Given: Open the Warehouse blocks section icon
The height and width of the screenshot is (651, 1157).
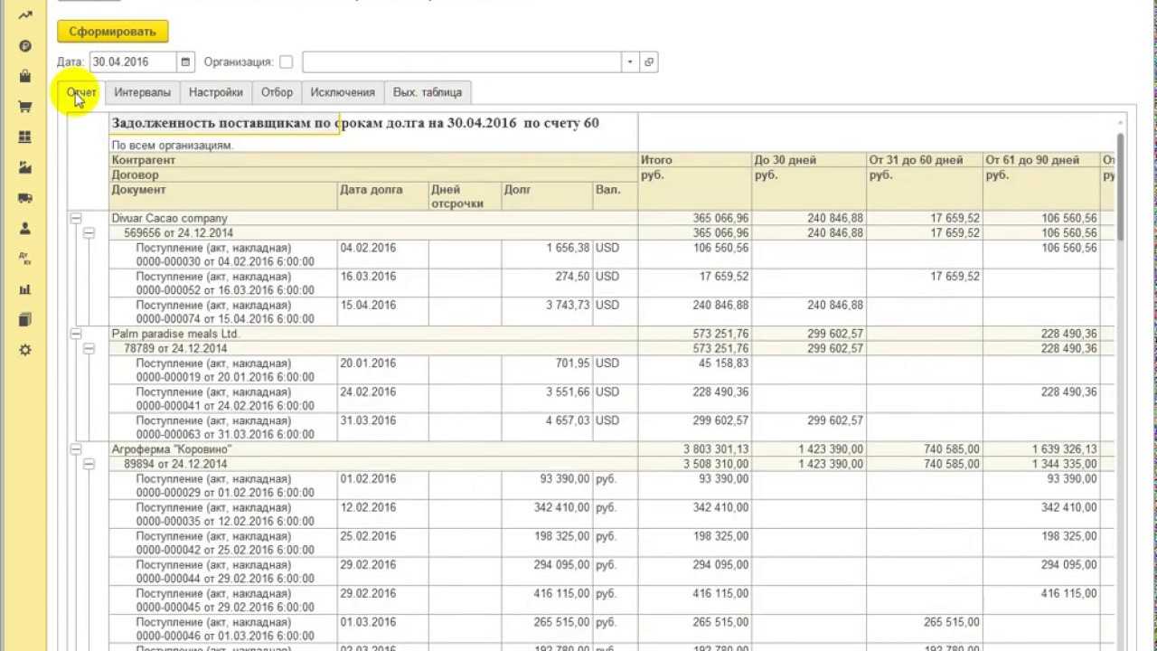Looking at the screenshot, I should pos(25,137).
